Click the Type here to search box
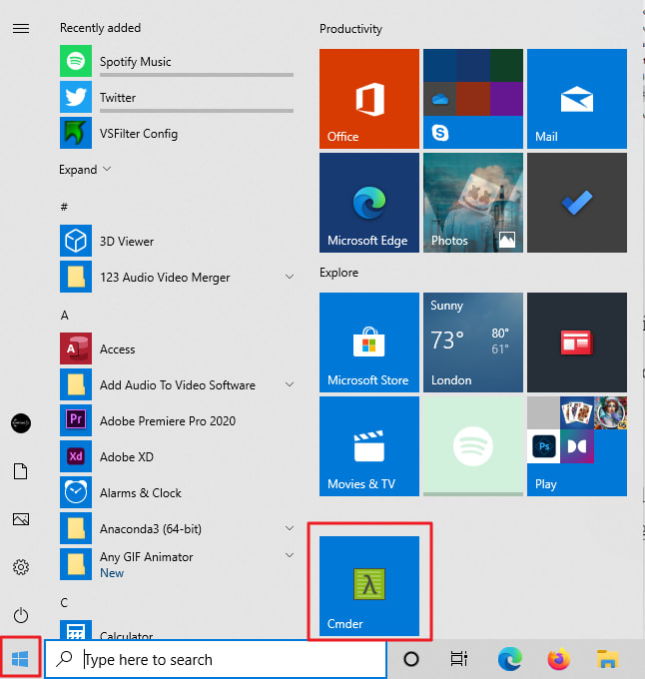 pyautogui.click(x=216, y=659)
